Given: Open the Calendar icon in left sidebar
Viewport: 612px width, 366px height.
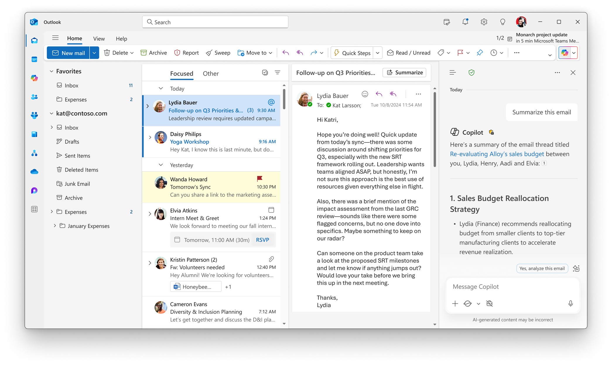Looking at the screenshot, I should point(34,59).
